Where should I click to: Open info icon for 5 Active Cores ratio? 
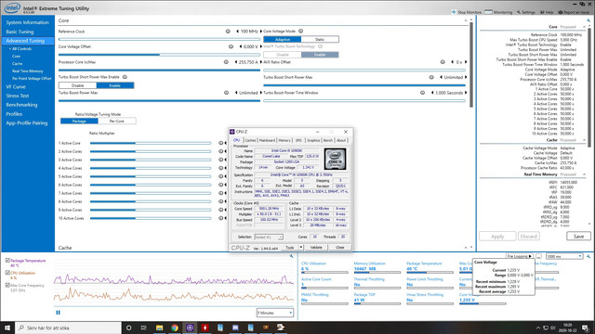click(221, 176)
